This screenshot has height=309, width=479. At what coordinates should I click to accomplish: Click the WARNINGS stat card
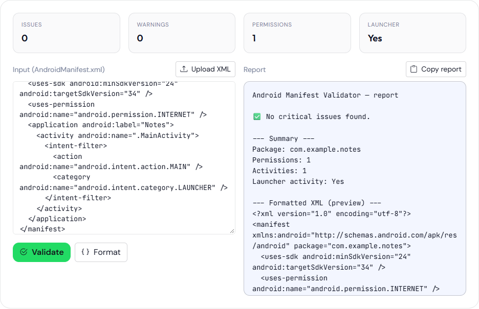point(182,33)
